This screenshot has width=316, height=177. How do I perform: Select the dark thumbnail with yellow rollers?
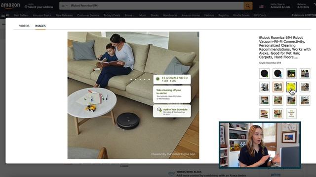[291, 73]
